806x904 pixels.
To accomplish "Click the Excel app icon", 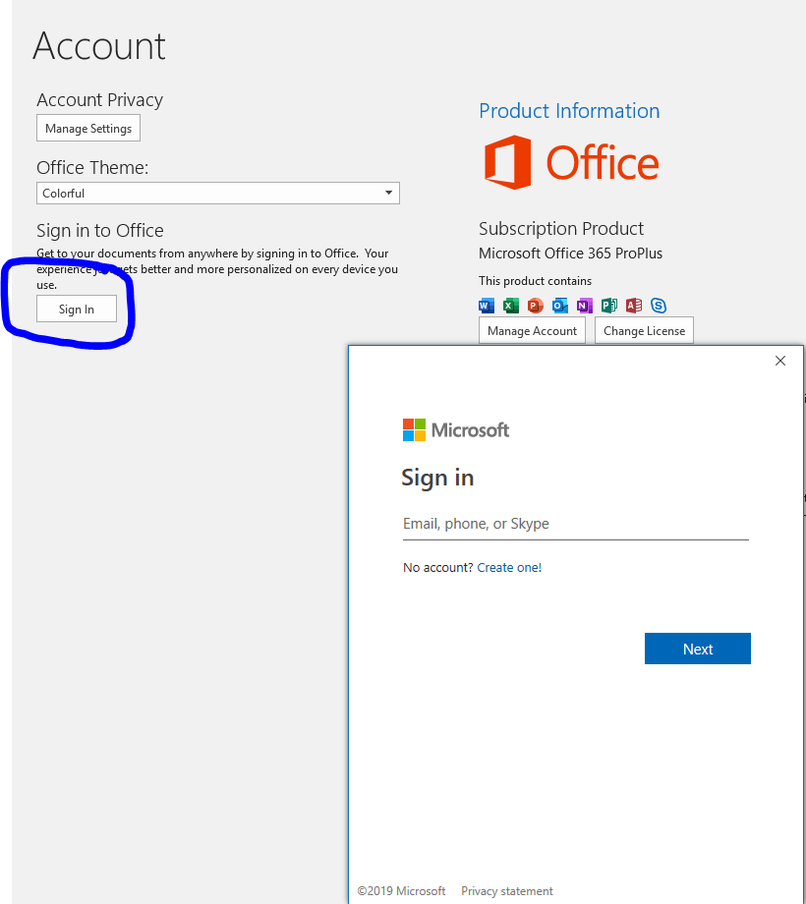I will (511, 306).
